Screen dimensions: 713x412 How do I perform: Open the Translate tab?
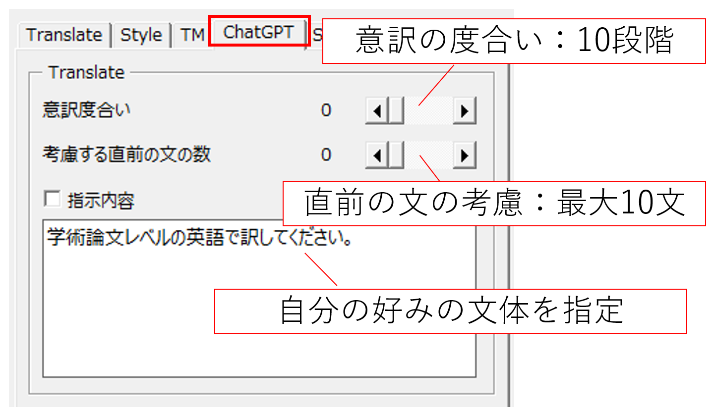(x=63, y=35)
